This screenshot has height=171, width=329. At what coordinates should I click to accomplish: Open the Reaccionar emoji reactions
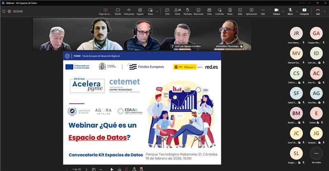click(199, 11)
